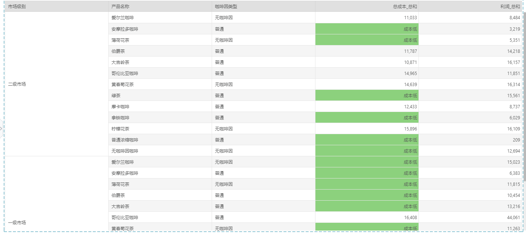The image size is (526, 235).
Task: Sort by the 产品名称 column header
Action: tap(120, 7)
